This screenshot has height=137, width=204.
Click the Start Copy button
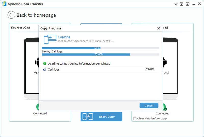point(101,117)
